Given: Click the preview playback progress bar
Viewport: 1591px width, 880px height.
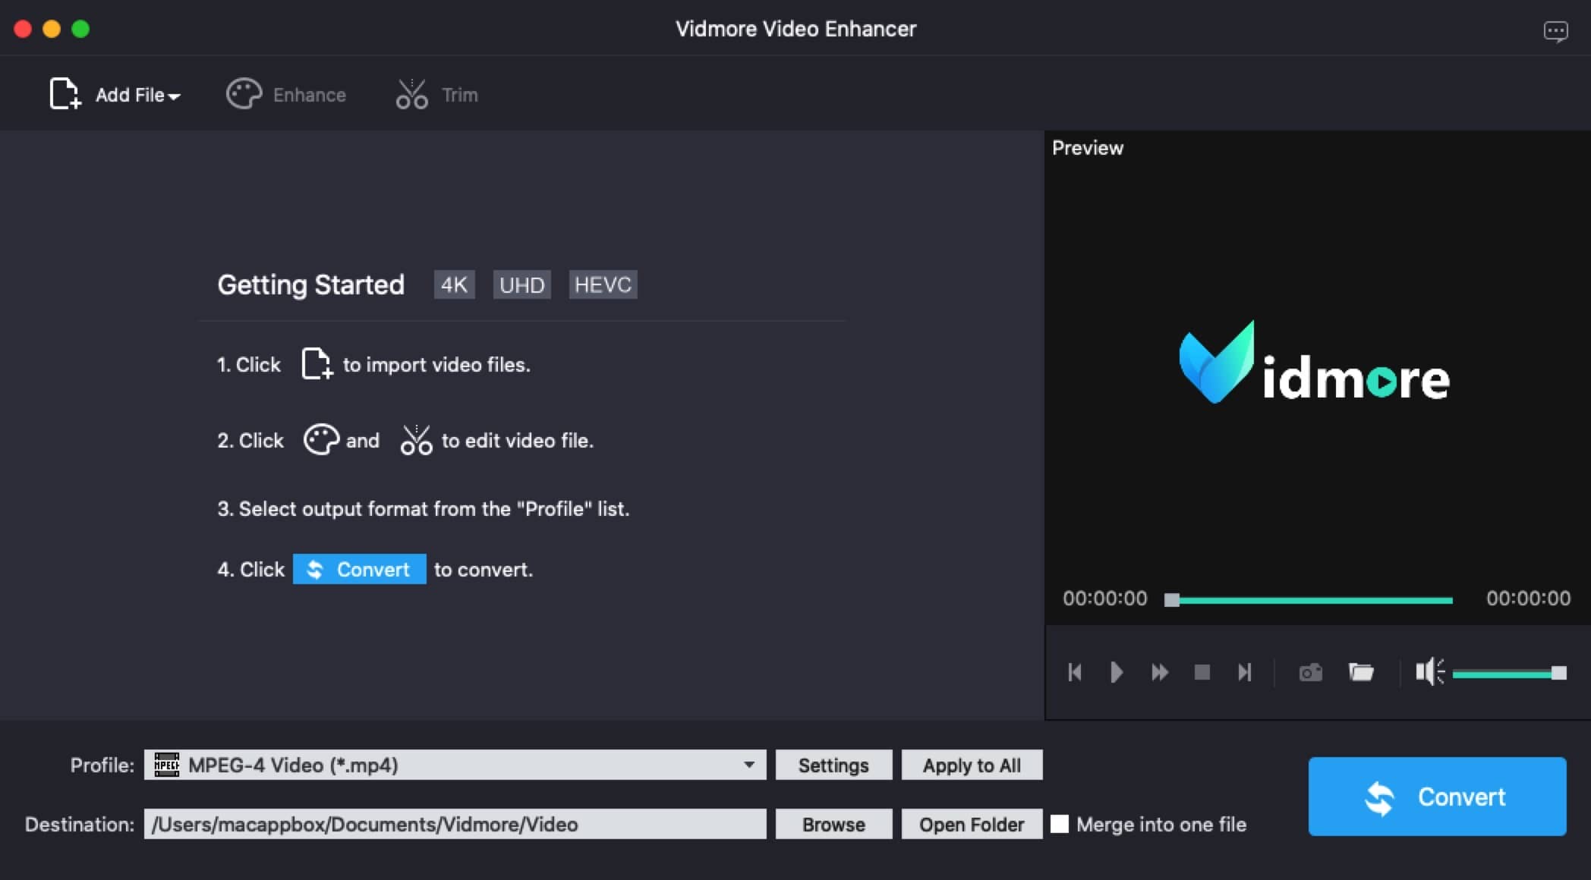Looking at the screenshot, I should [1309, 600].
